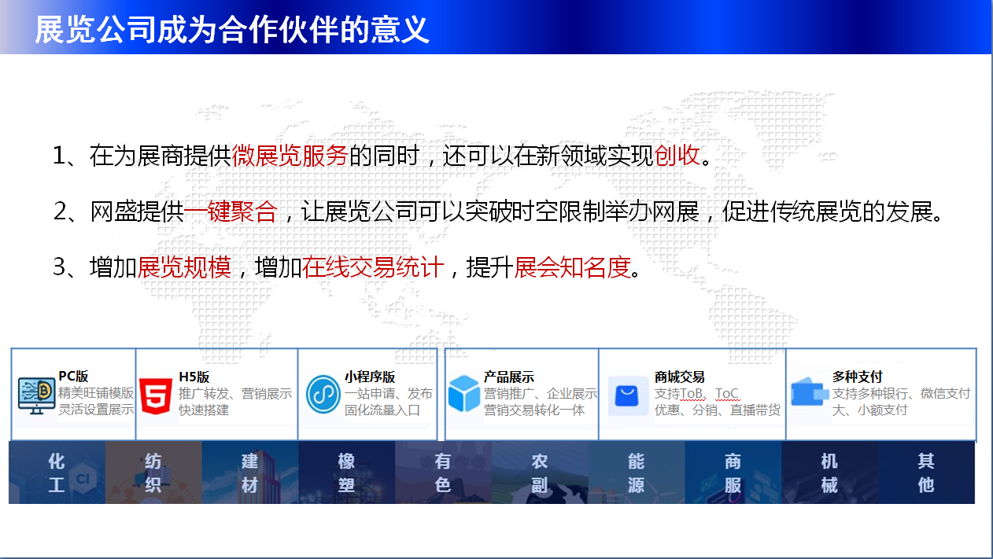Select the 农副 industry tile

coord(540,473)
